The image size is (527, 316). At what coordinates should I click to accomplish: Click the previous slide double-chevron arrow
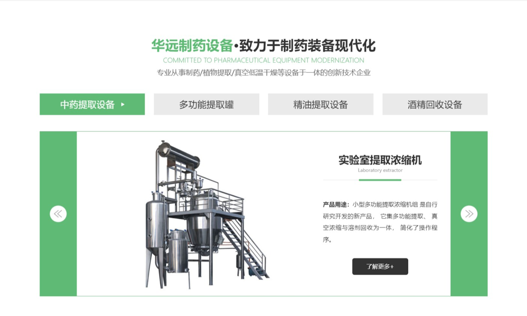(58, 214)
